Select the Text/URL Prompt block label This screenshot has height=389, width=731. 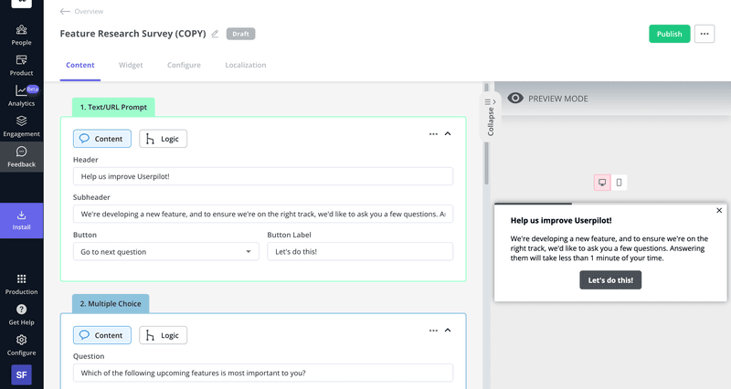point(113,107)
